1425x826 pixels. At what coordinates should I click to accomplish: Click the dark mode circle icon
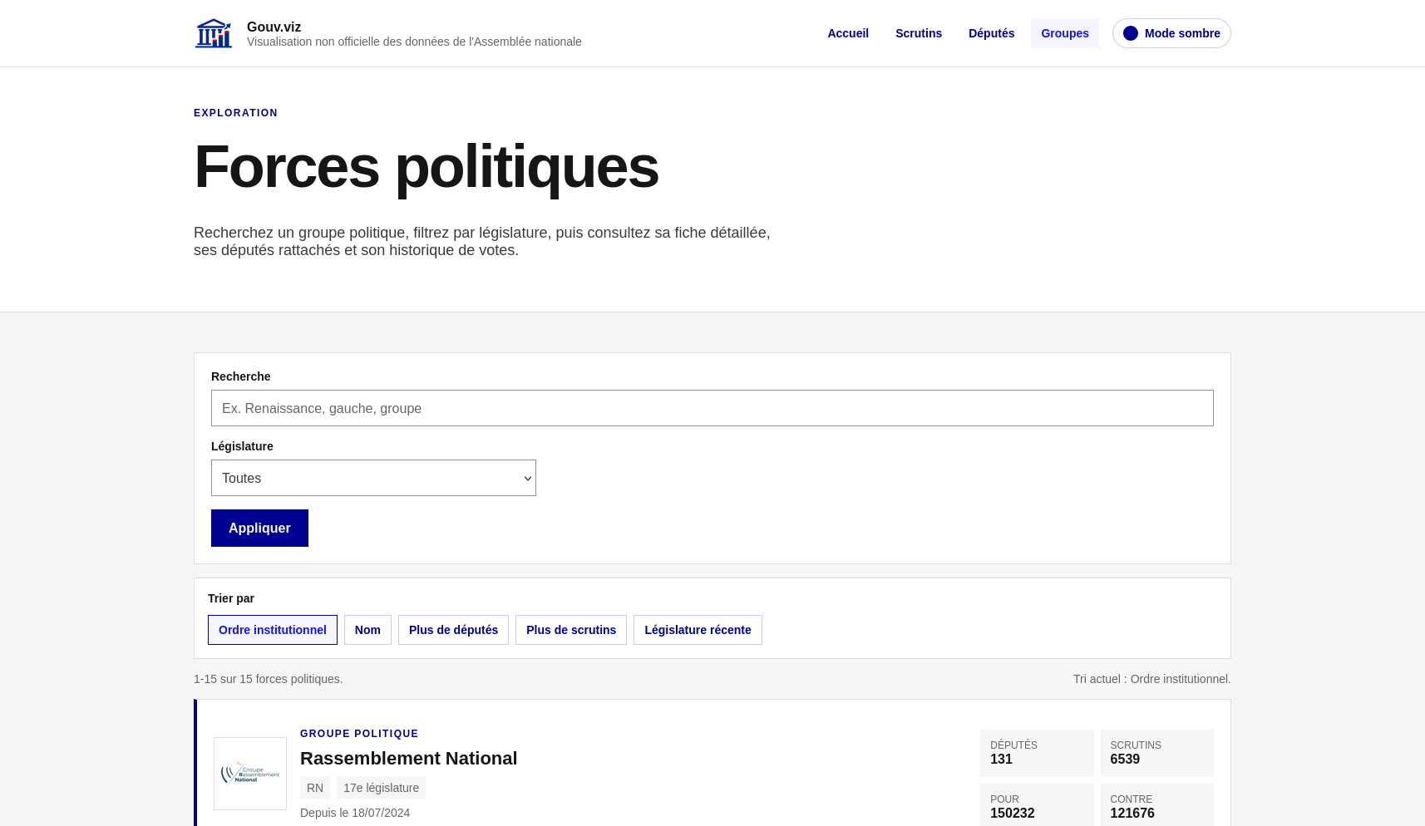pyautogui.click(x=1131, y=33)
